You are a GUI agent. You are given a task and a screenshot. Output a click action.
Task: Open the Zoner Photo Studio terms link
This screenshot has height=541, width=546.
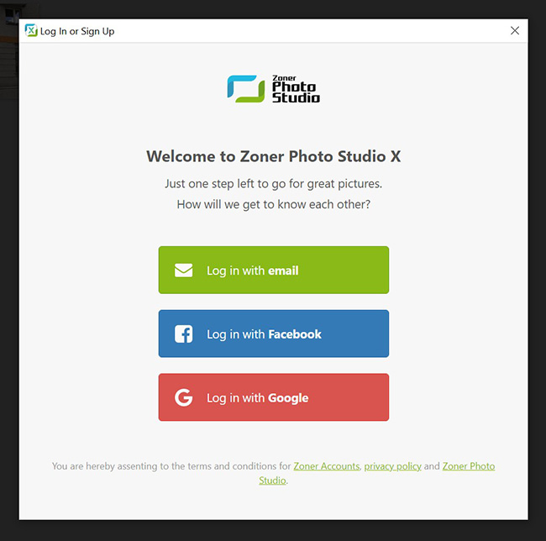pyautogui.click(x=469, y=465)
